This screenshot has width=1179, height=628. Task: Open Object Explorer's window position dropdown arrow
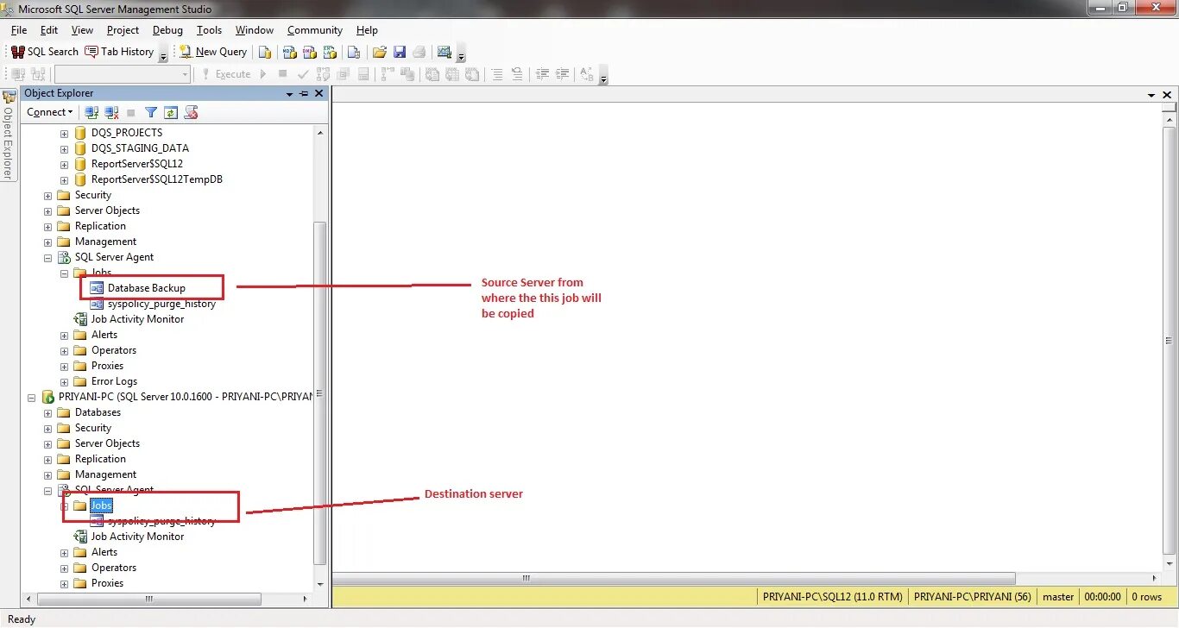click(289, 93)
